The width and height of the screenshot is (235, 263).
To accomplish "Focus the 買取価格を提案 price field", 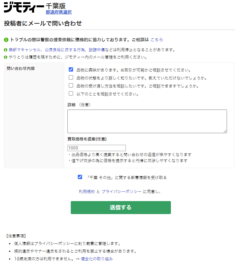I will coord(96,148).
